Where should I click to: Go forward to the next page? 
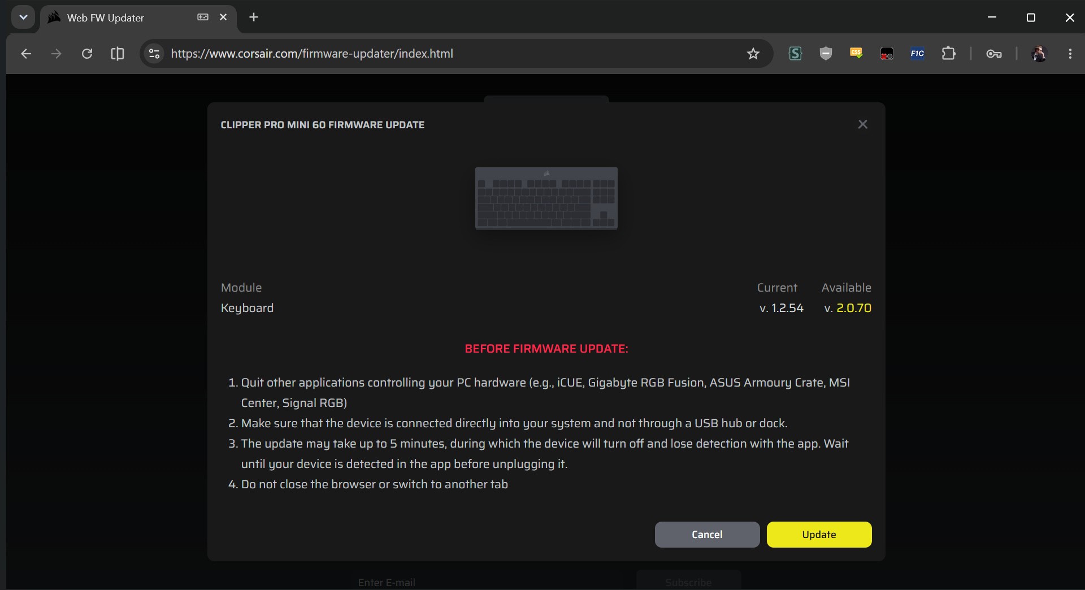(x=56, y=54)
